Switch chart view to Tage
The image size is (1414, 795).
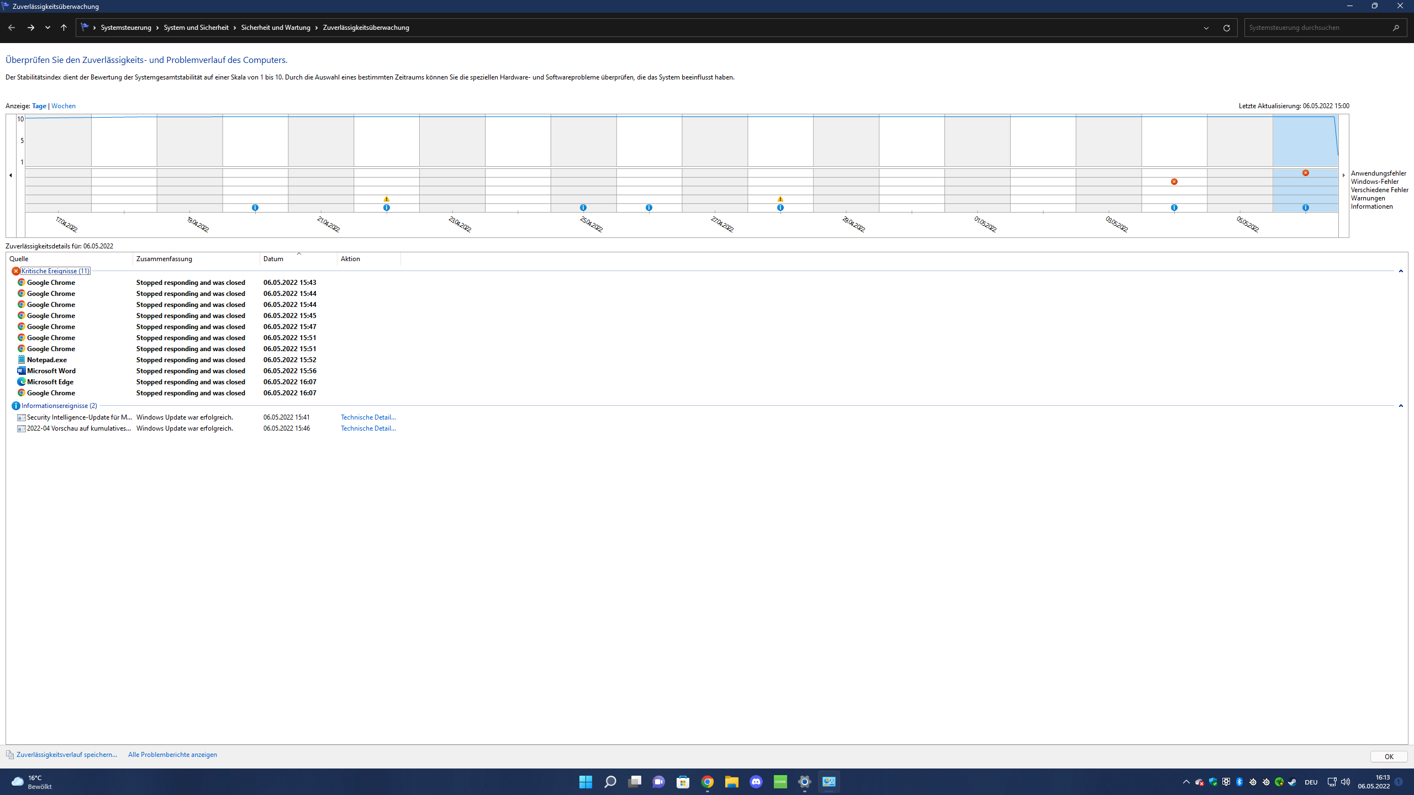coord(39,106)
